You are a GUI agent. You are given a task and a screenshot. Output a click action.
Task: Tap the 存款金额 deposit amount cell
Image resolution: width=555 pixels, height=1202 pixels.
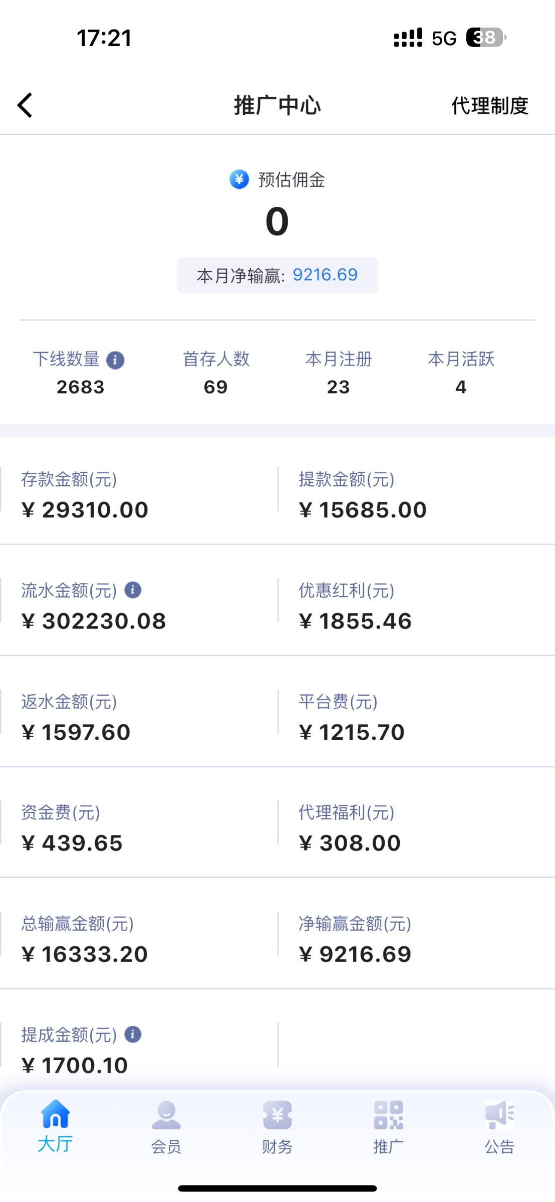(x=139, y=494)
